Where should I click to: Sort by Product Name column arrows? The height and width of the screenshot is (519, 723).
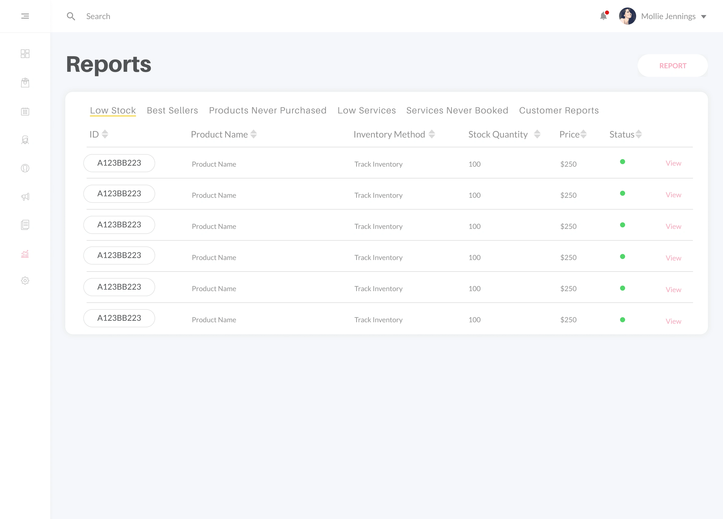[x=254, y=134]
